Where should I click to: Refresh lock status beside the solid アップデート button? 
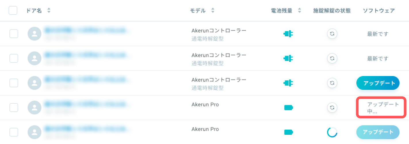[x=332, y=83]
